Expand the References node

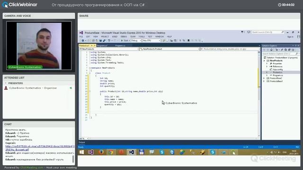coord(267,67)
